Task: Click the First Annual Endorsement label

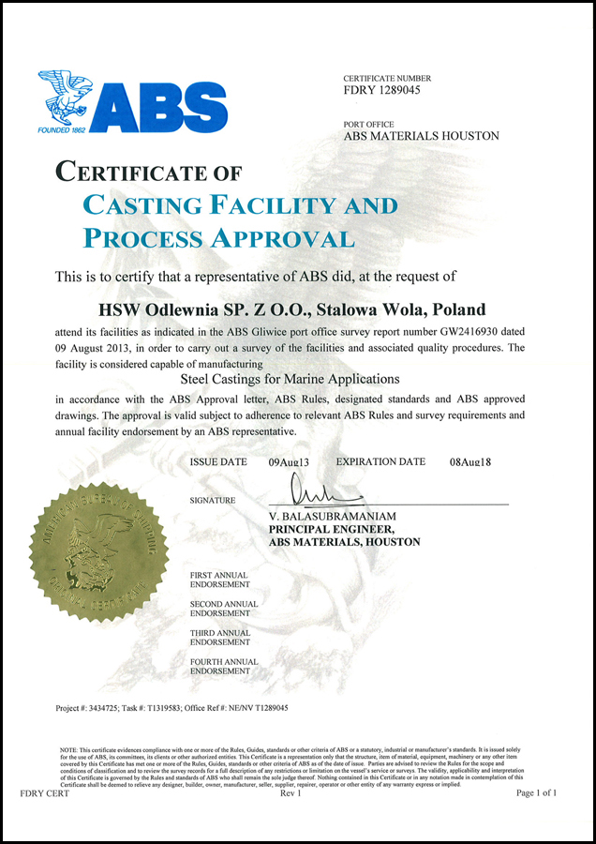Action: pyautogui.click(x=218, y=580)
